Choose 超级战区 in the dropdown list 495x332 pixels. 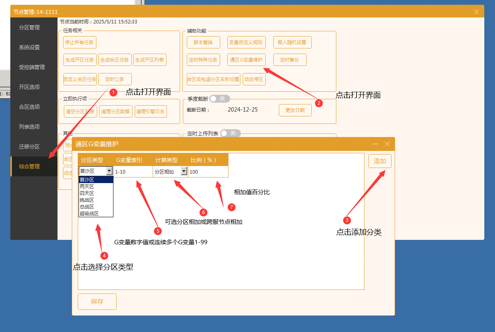click(x=89, y=213)
